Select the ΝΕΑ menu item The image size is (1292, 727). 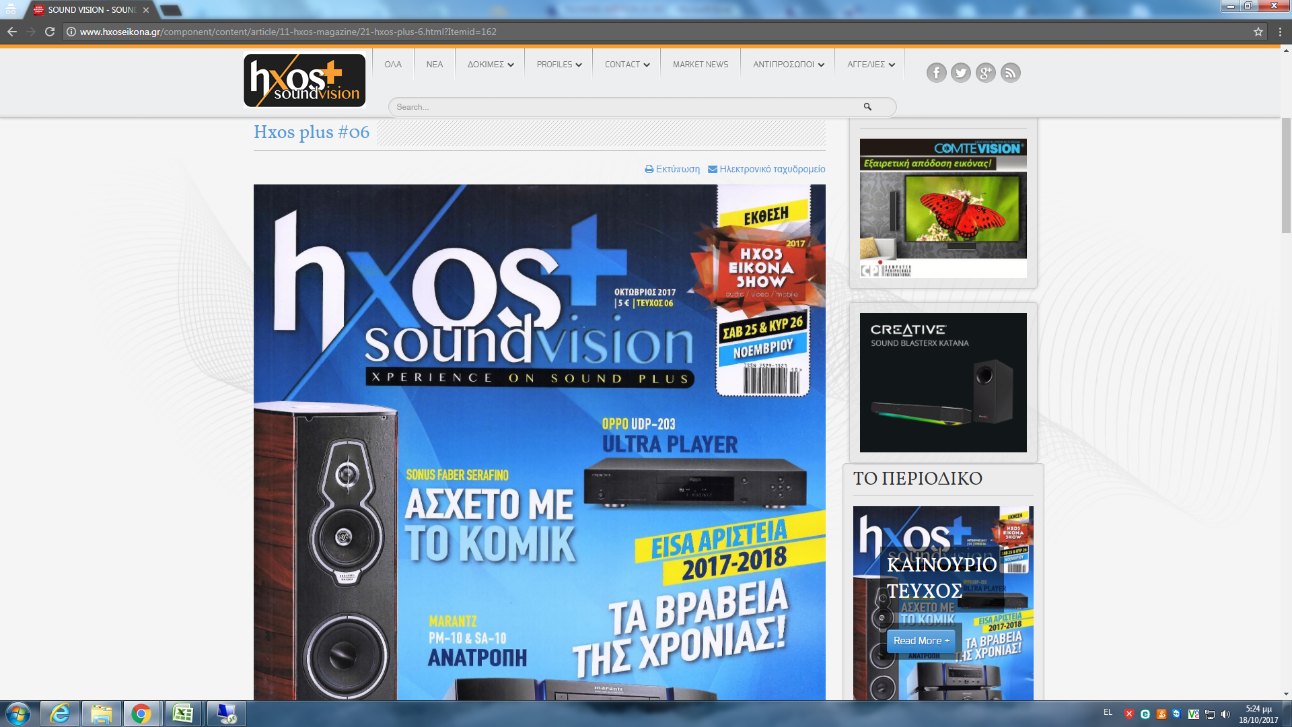(435, 65)
